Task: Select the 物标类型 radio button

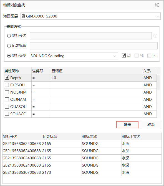Action: (9, 56)
